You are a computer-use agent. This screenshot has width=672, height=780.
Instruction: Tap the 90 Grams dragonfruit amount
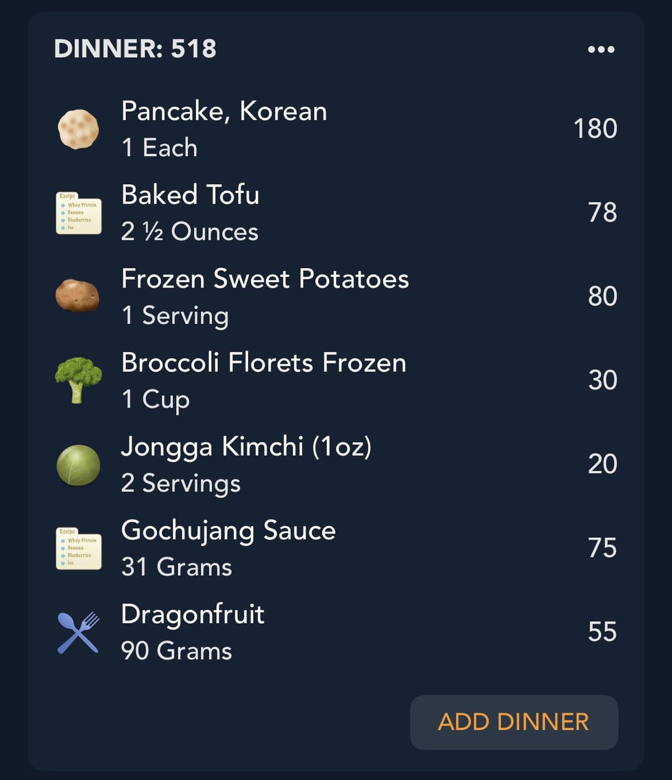(177, 651)
